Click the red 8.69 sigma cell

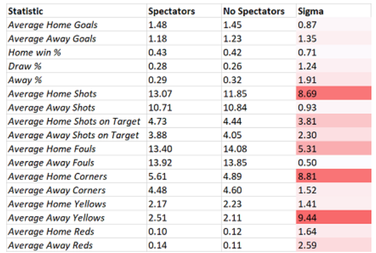[x=334, y=93]
